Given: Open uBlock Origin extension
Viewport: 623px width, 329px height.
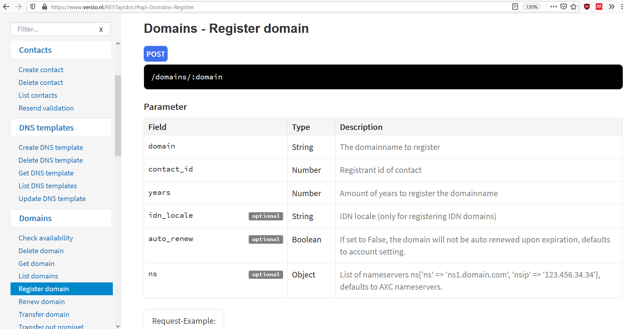Looking at the screenshot, I should pyautogui.click(x=587, y=7).
